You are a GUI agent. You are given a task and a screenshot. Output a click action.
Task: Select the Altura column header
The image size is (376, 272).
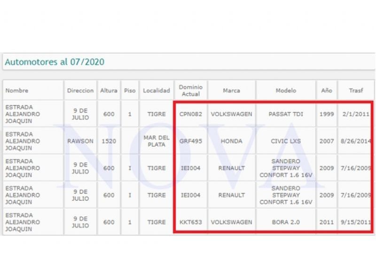click(109, 91)
